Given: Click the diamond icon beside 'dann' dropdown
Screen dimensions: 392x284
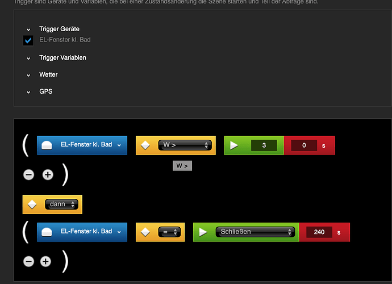Looking at the screenshot, I should tap(32, 204).
